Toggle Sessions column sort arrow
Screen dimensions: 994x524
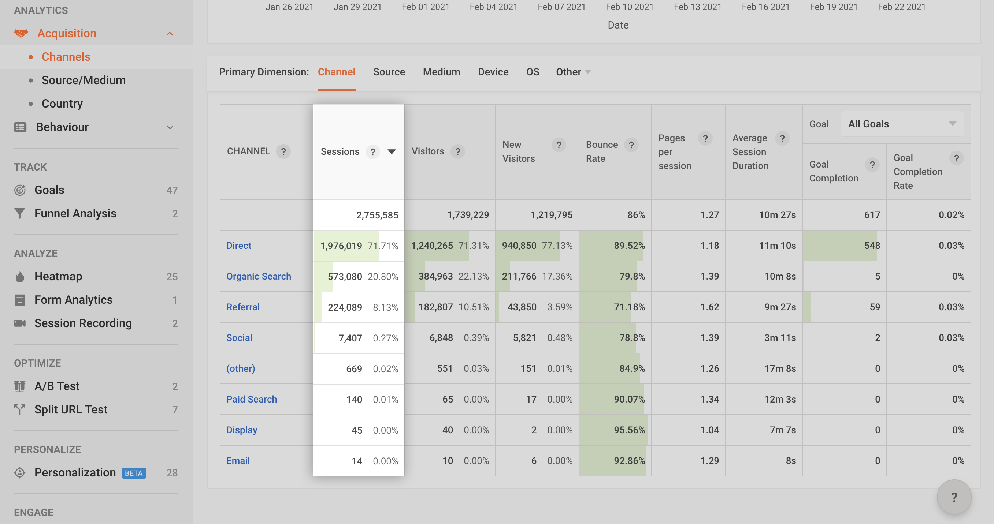click(x=392, y=151)
